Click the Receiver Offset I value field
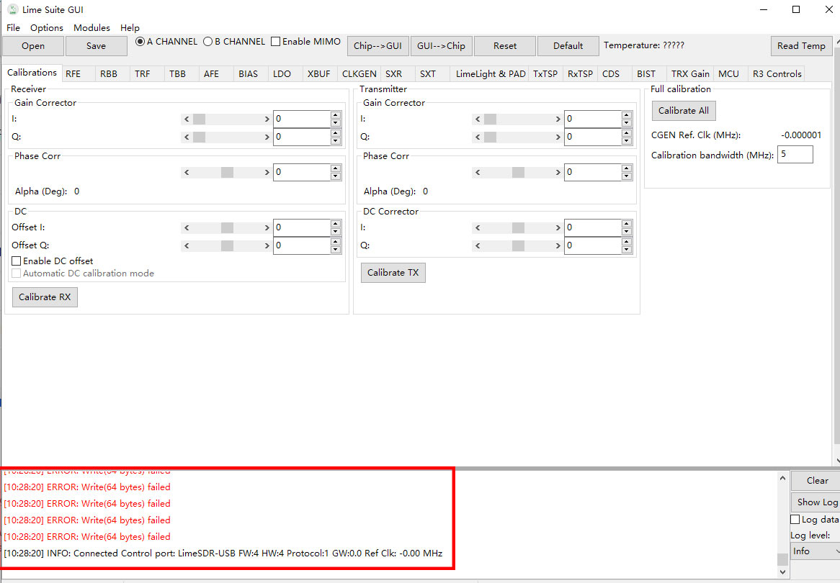Viewport: 840px width, 583px height. click(302, 227)
